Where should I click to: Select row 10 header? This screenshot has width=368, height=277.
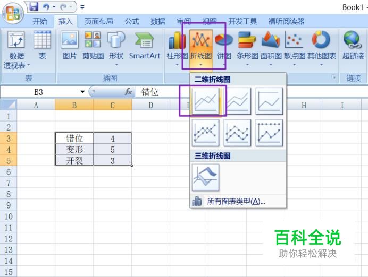pyautogui.click(x=9, y=216)
